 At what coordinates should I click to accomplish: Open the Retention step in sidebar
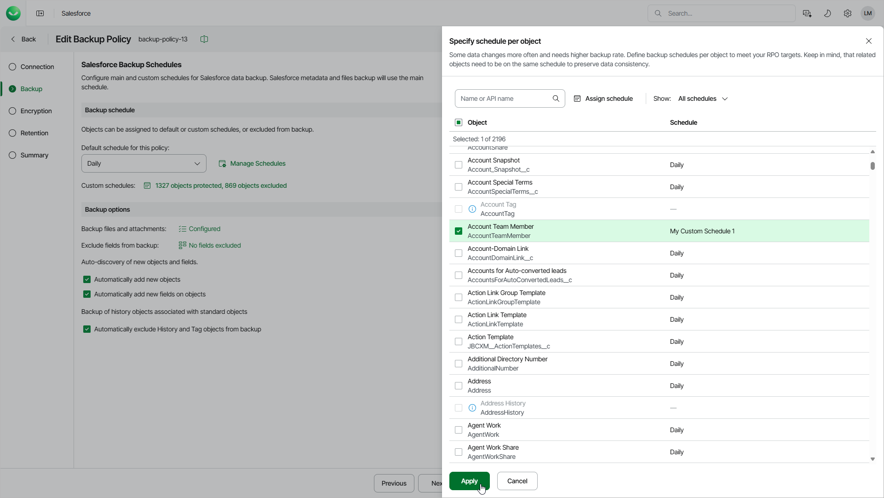tap(34, 133)
